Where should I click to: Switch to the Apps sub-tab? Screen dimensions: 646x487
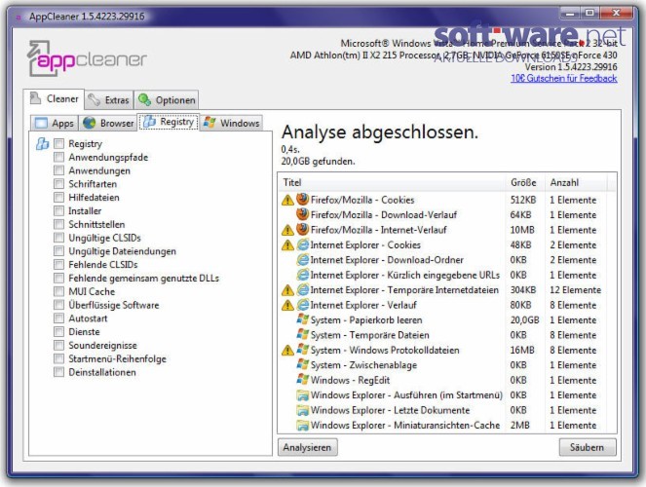(54, 123)
